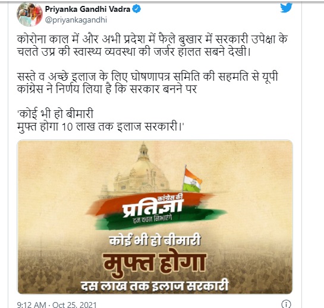The image size is (324, 308).
Task: Click the paragraph beginning सस्ते व अच्छे इलाज
Action: tap(147, 82)
